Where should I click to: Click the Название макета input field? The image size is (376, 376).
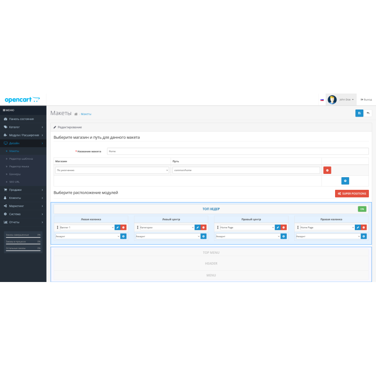coord(237,151)
